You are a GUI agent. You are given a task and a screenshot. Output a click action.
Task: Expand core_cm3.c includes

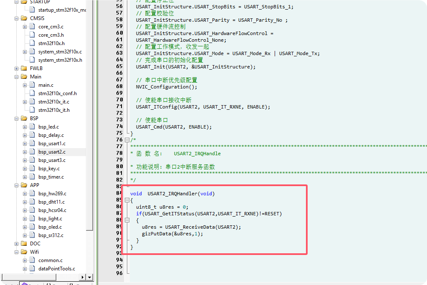coord(25,27)
